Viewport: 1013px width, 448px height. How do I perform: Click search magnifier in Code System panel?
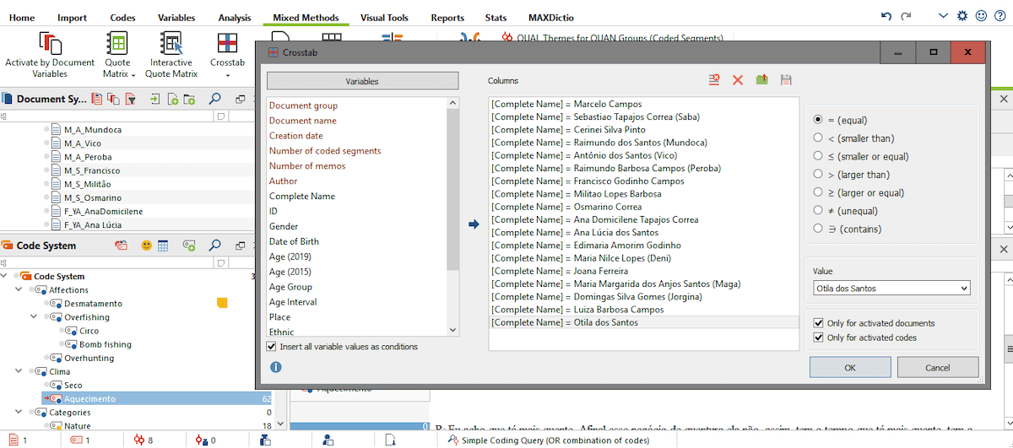215,246
